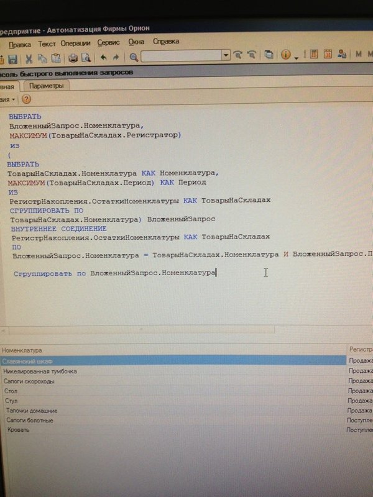Image resolution: width=373 pixels, height=497 pixels.
Task: Expand the arrow beside the info icon
Action: [297, 57]
